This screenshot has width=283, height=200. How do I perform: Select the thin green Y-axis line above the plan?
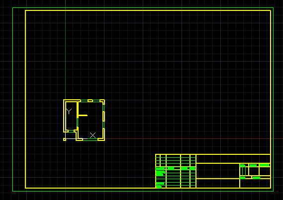pyautogui.click(x=65, y=50)
